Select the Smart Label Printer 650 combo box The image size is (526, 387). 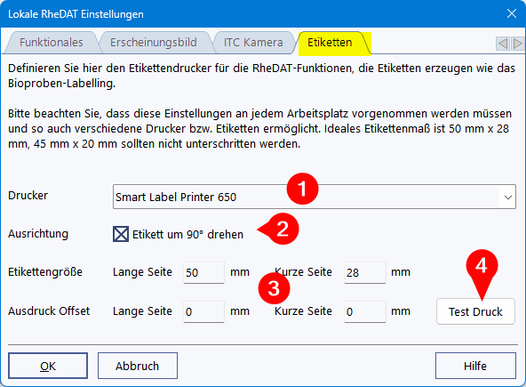pos(315,197)
